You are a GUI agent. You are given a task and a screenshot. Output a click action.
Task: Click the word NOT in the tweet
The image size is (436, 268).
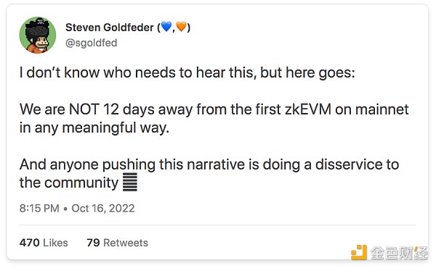pyautogui.click(x=84, y=109)
